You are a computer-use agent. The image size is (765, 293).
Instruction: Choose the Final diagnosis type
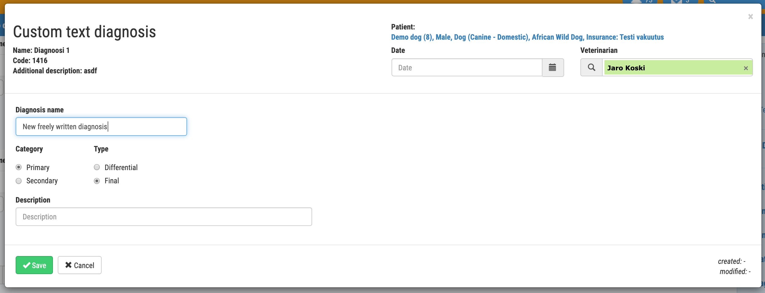(97, 181)
